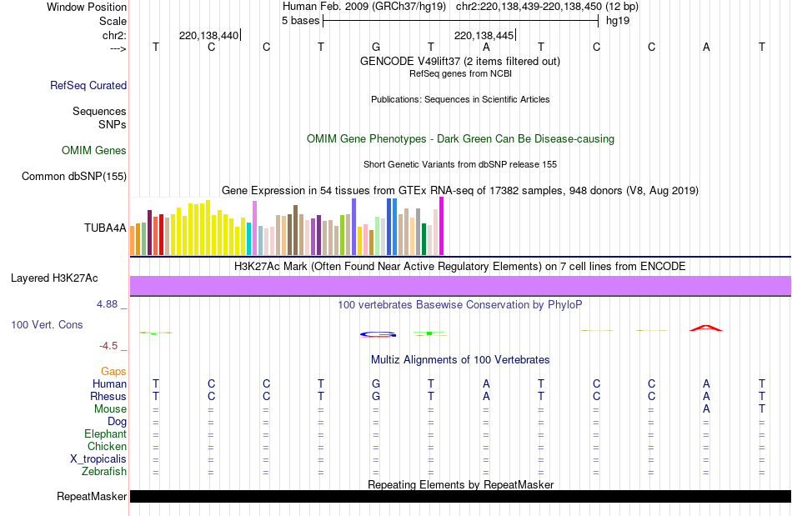Image resolution: width=792 pixels, height=516 pixels.
Task: Click the GTEx Gene Expression track title
Action: [460, 190]
